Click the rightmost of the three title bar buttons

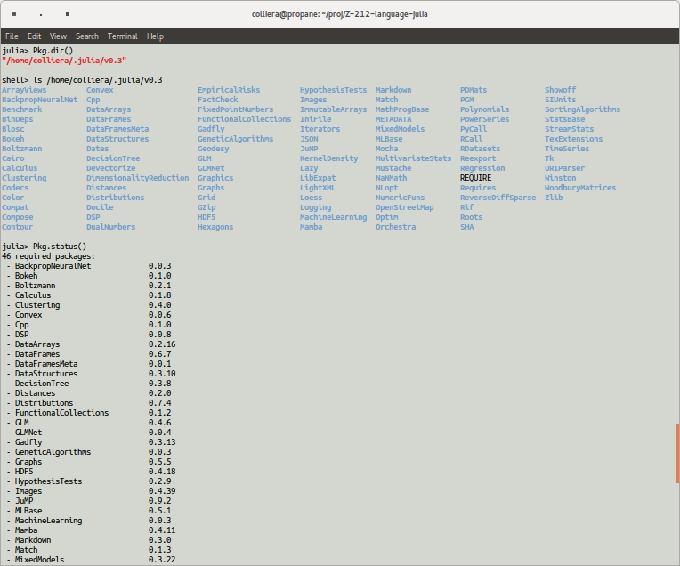click(69, 15)
